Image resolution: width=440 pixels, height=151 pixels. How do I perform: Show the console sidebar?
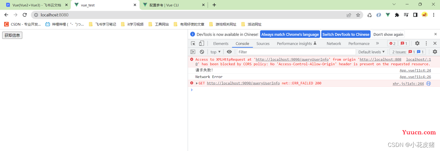(193, 52)
